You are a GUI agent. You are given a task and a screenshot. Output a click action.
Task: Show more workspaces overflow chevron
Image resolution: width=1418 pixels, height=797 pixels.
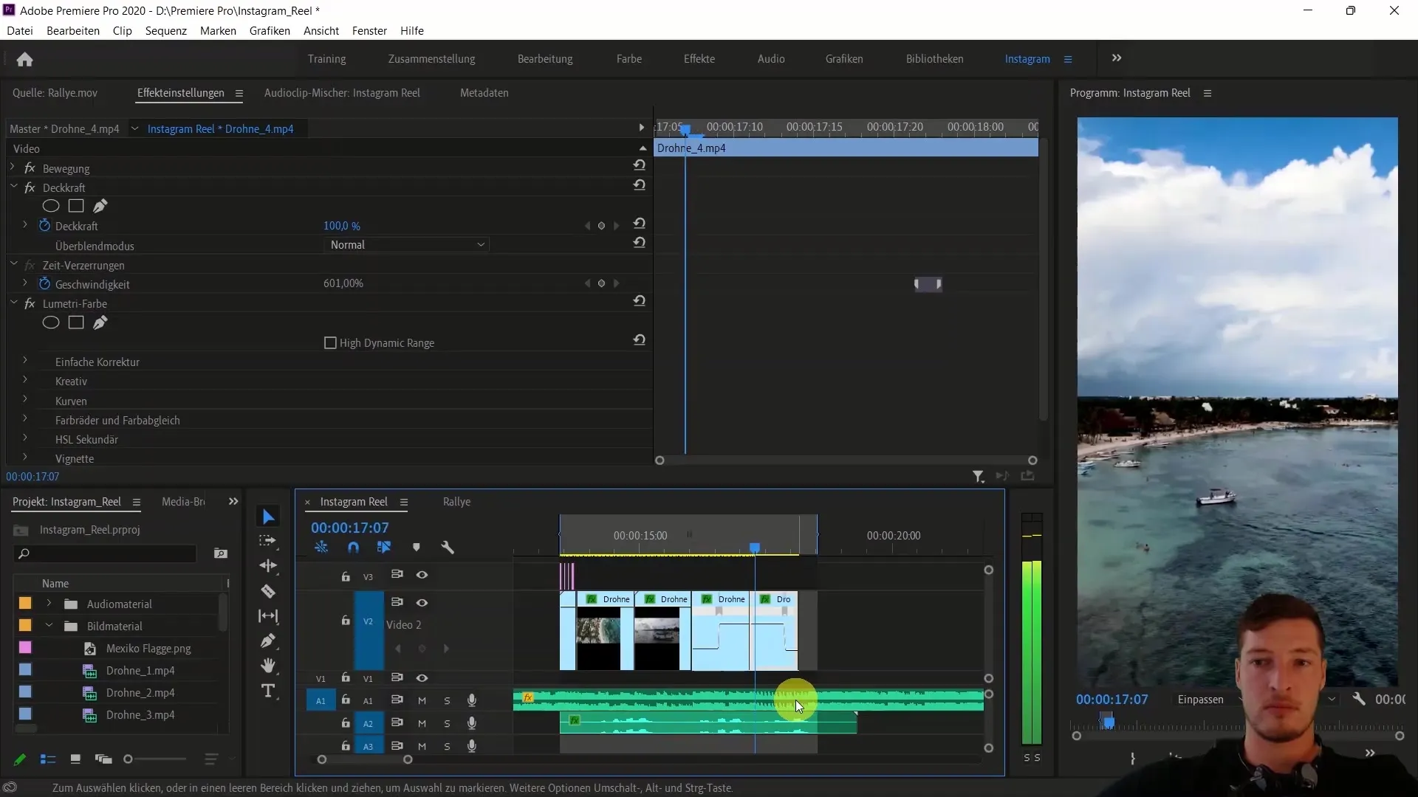tap(1117, 58)
